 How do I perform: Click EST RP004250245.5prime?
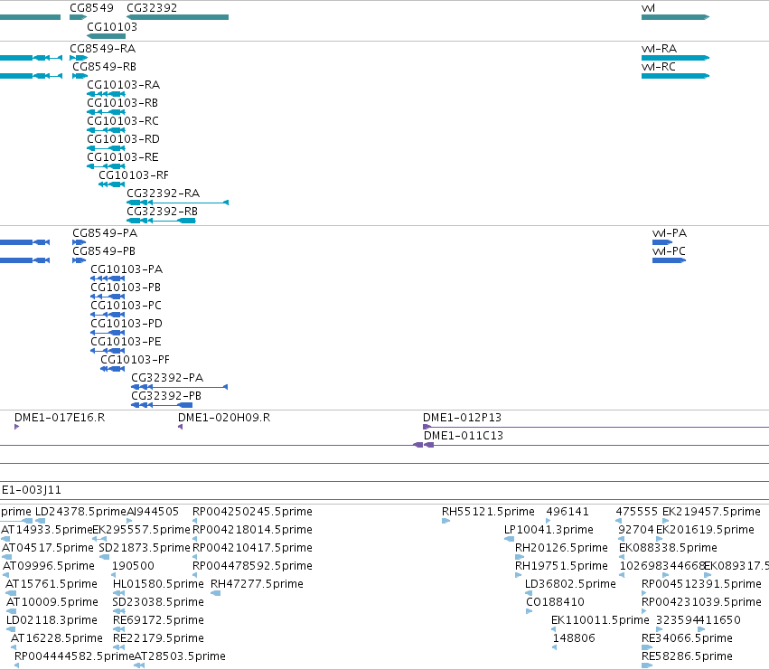point(252,512)
